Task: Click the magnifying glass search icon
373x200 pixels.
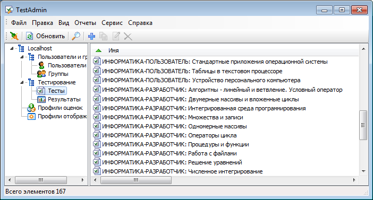Action: click(76, 37)
